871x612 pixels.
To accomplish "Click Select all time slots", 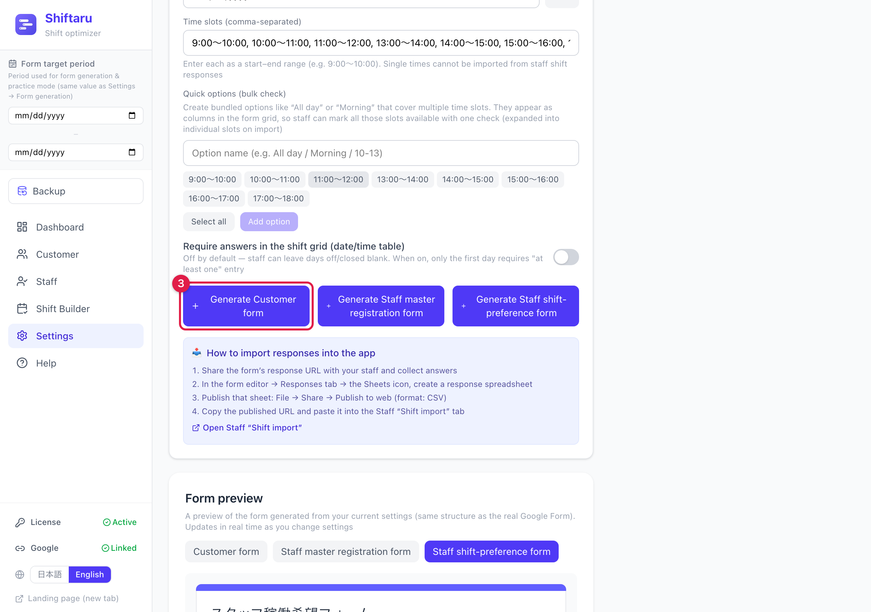I will tap(209, 222).
